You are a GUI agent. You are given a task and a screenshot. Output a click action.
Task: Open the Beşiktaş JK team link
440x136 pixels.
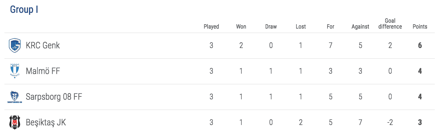coord(46,122)
